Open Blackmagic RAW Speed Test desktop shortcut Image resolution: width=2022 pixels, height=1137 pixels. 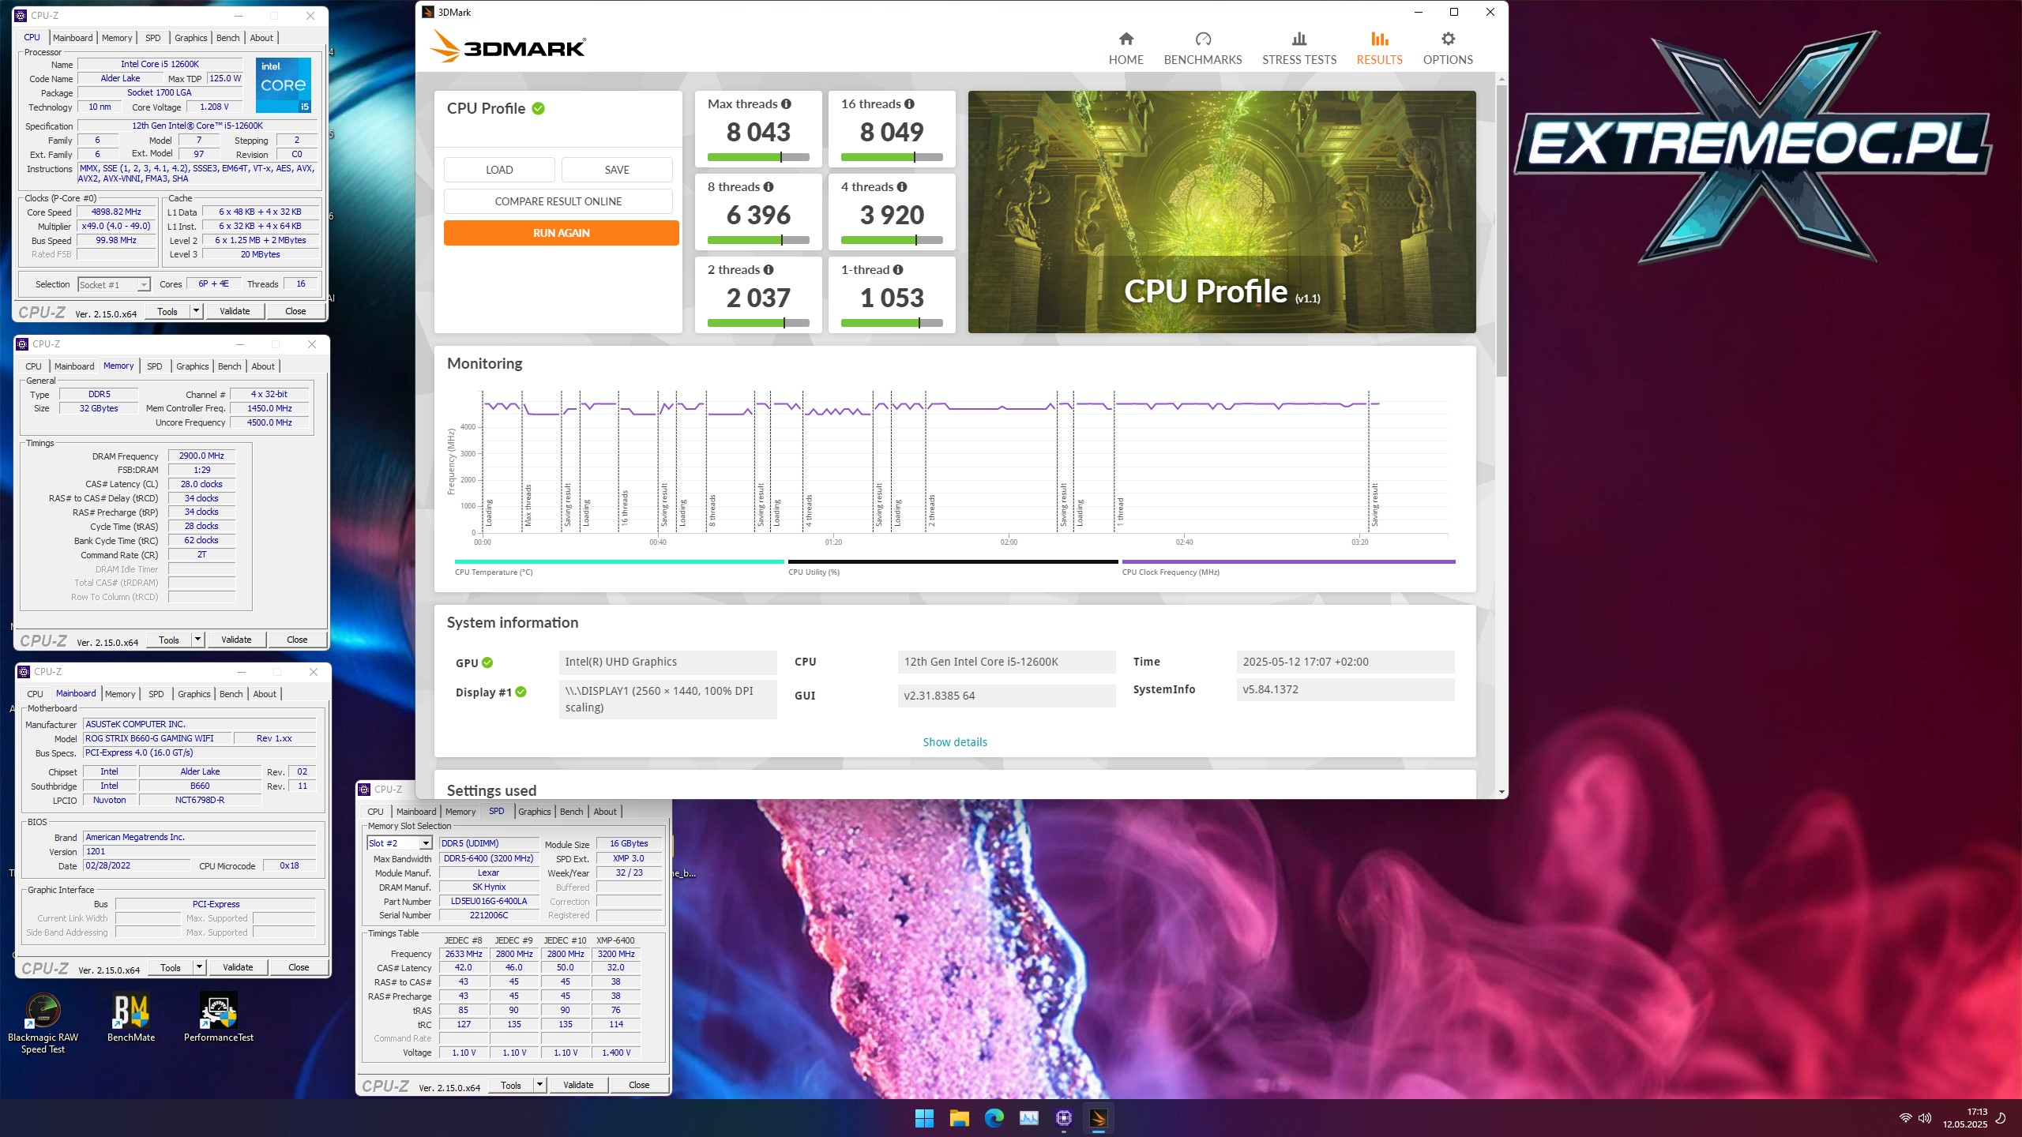[x=43, y=1023]
